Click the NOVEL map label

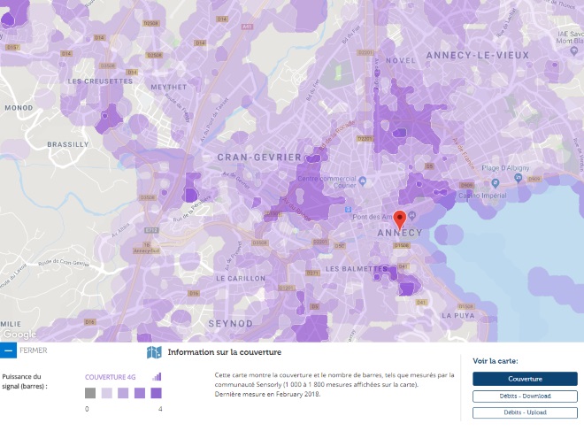coord(400,60)
